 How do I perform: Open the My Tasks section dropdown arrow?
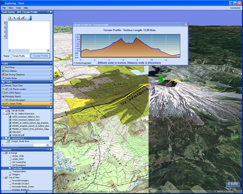[51, 82]
